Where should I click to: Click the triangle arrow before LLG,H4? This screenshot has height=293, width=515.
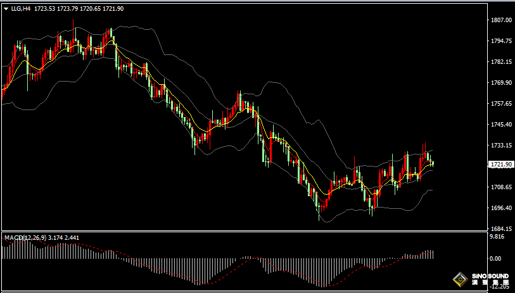click(6, 9)
